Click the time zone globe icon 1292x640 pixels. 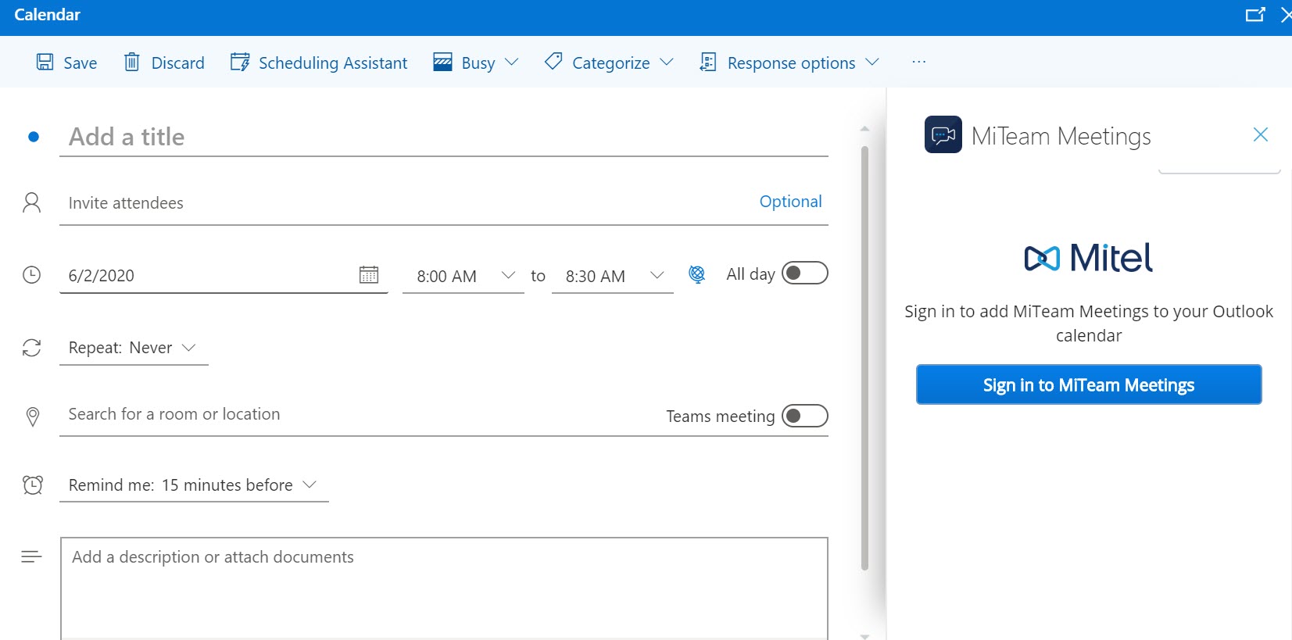click(696, 274)
